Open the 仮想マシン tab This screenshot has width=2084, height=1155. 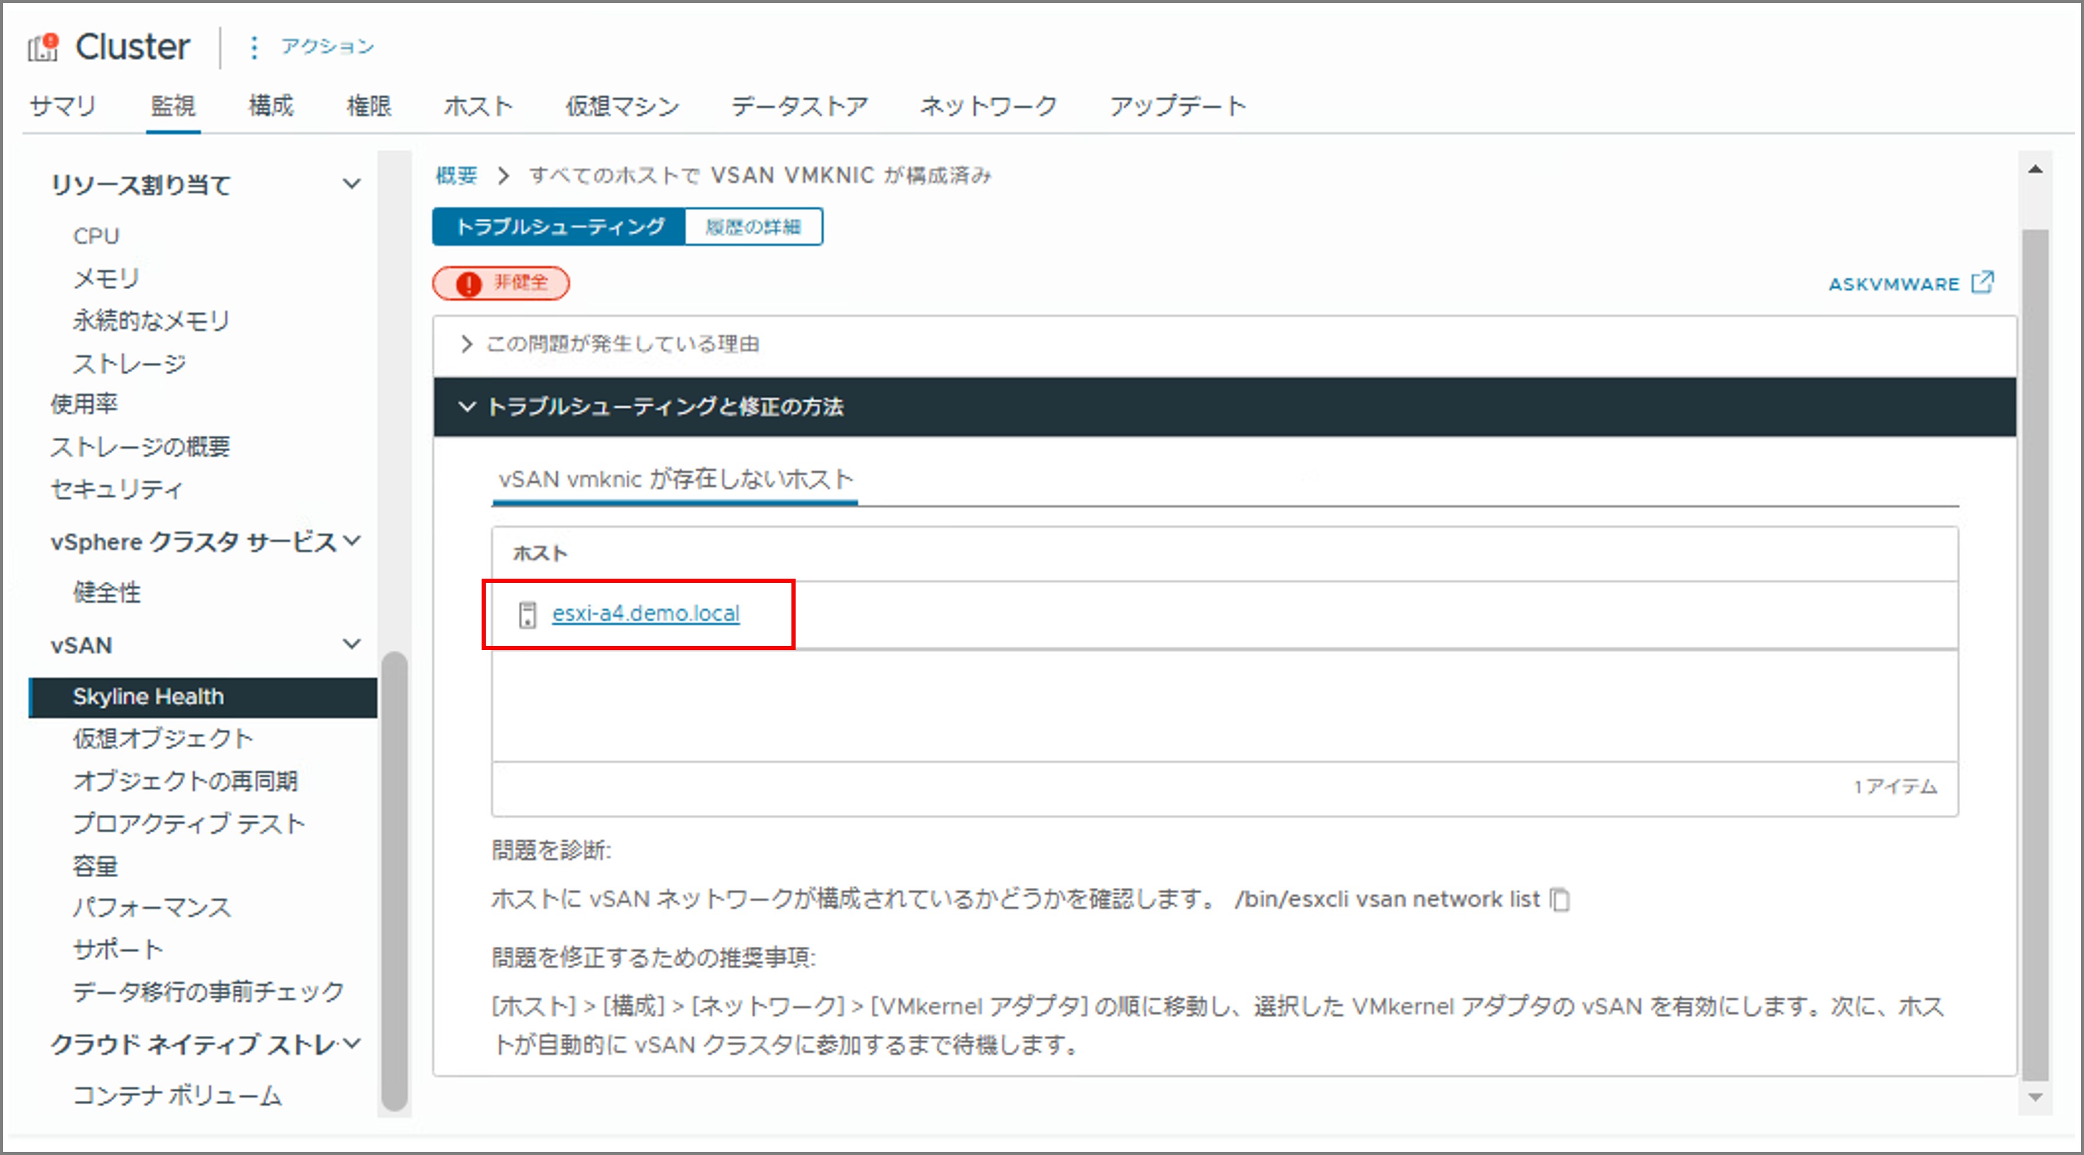[622, 106]
